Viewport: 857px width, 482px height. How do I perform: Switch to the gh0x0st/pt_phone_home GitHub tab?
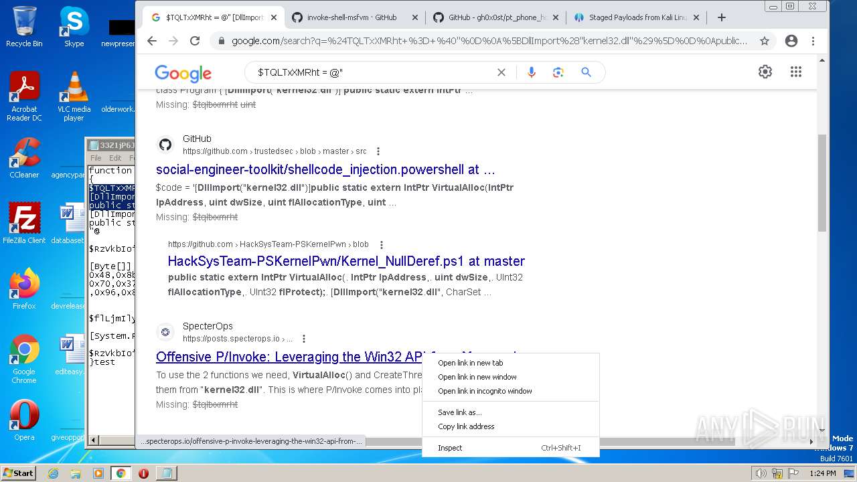pyautogui.click(x=495, y=17)
